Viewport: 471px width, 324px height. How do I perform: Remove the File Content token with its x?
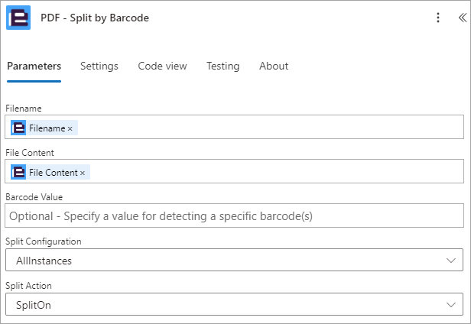[83, 173]
